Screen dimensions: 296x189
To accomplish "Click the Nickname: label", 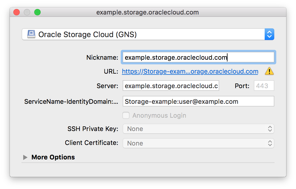I will (102, 57).
